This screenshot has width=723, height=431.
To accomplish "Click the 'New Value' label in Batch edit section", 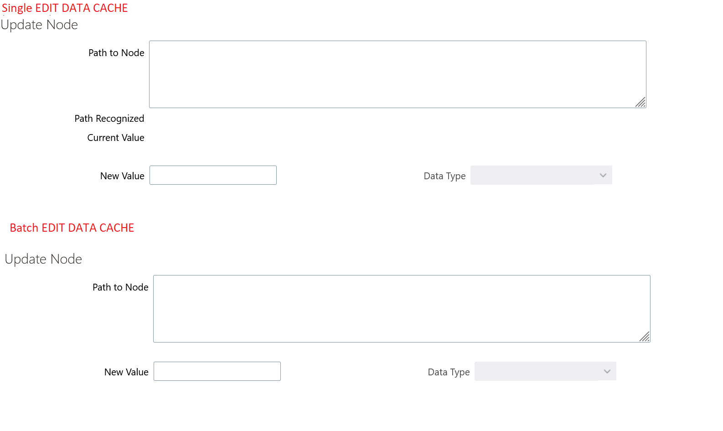I will 126,372.
